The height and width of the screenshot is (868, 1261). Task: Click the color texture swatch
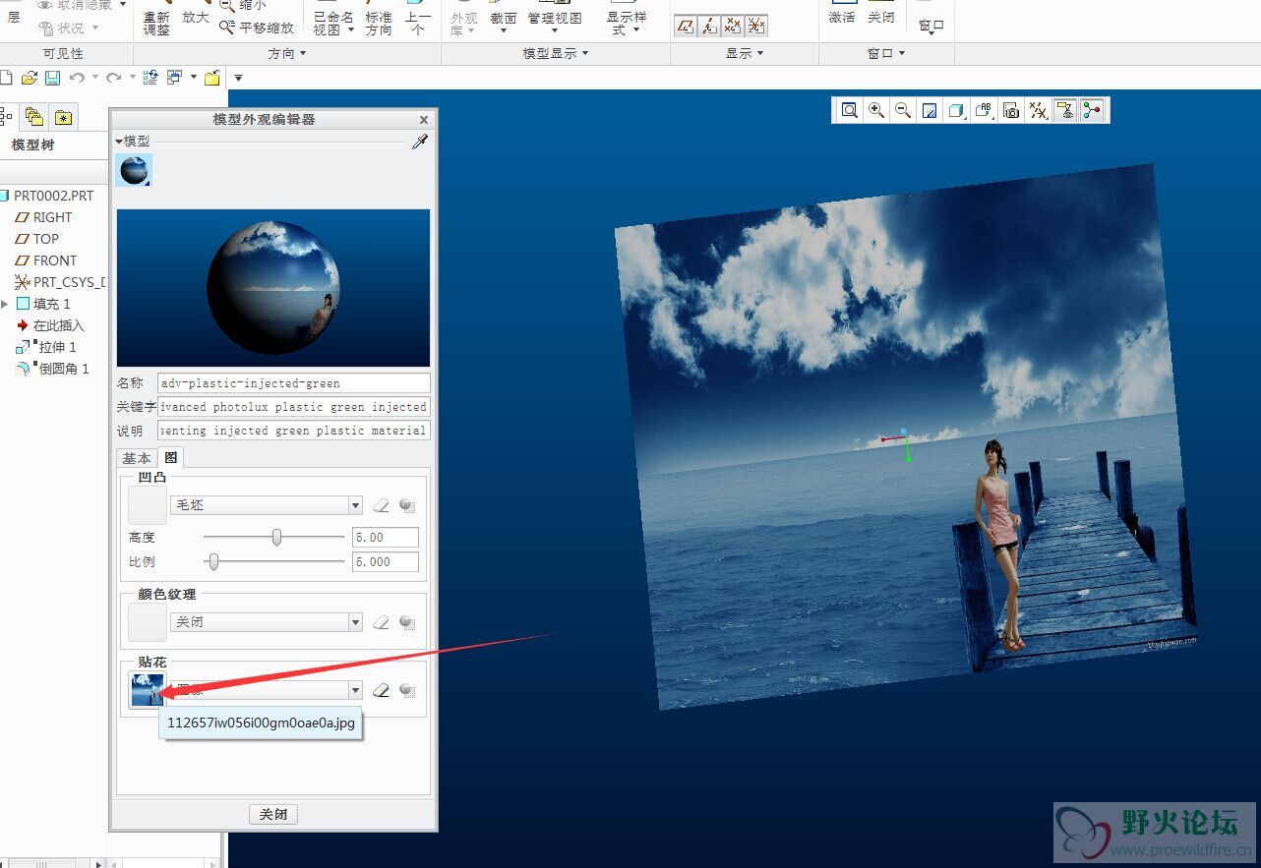147,622
